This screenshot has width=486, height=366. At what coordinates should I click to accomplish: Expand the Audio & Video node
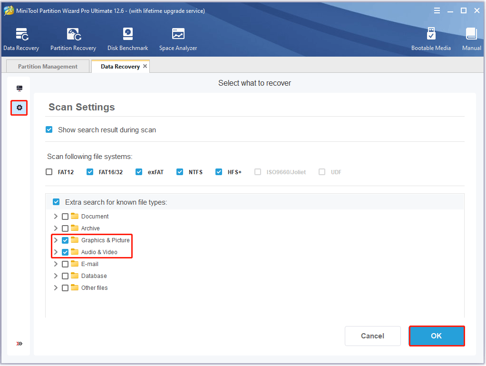pos(56,252)
